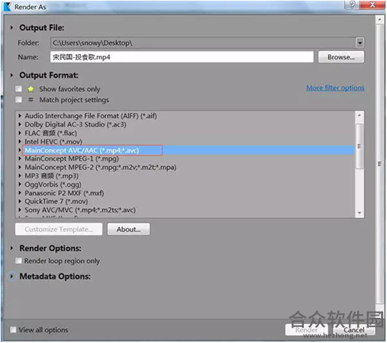The image size is (387, 343).
Task: Collapse the Output Format section
Action: tap(11, 75)
